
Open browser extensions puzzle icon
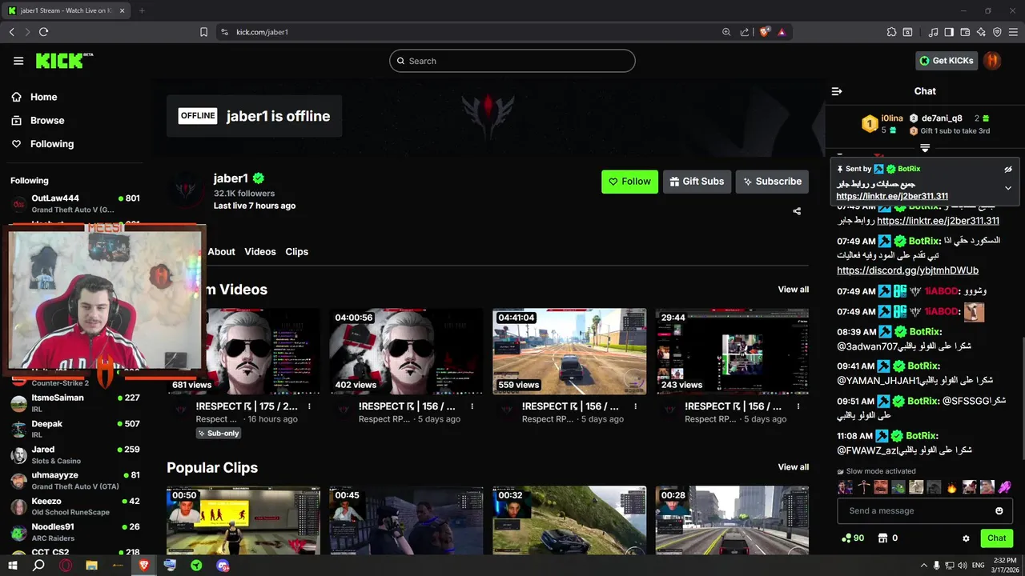click(x=891, y=32)
